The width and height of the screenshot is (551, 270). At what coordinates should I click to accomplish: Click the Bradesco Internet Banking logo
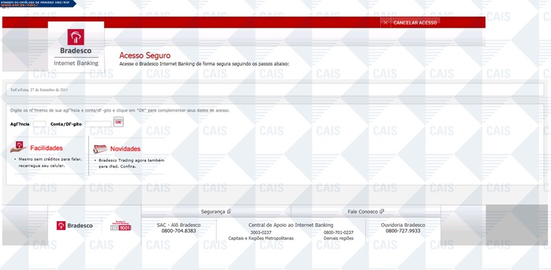[x=76, y=47]
